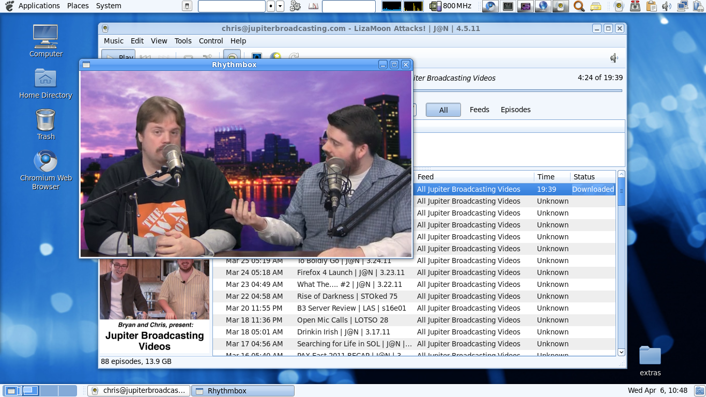Viewport: 706px width, 397px height.
Task: Open the extras folder on the desktop
Action: click(x=650, y=361)
